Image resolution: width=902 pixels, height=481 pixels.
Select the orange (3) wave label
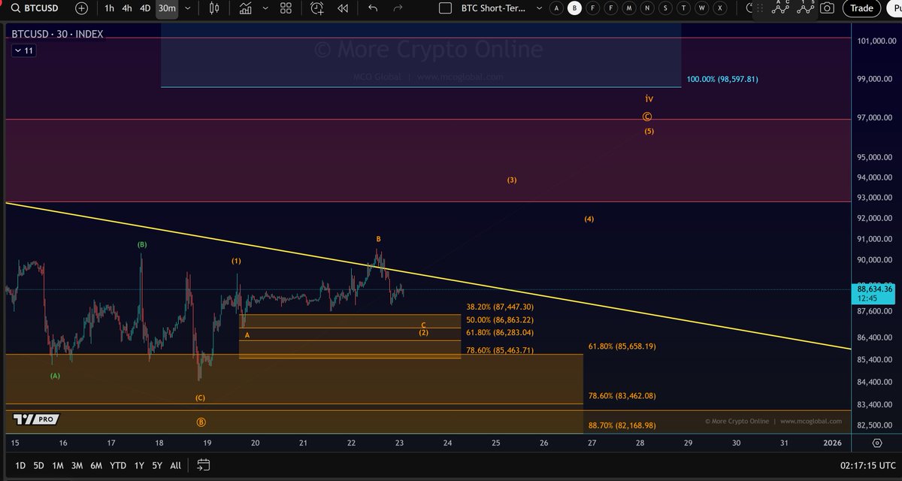[x=512, y=180]
